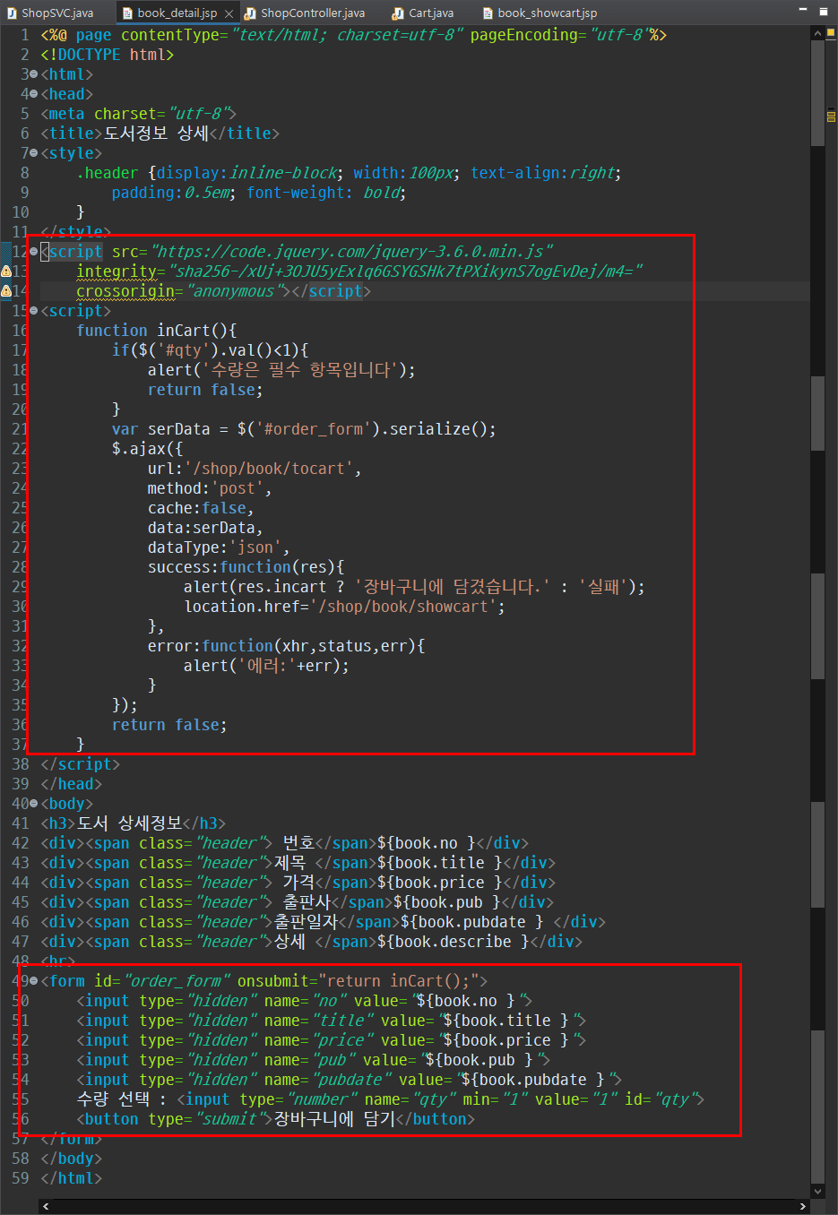Click the '출판사' label on line 45
Viewport: 838px width, 1215px height.
pyautogui.click(x=307, y=902)
